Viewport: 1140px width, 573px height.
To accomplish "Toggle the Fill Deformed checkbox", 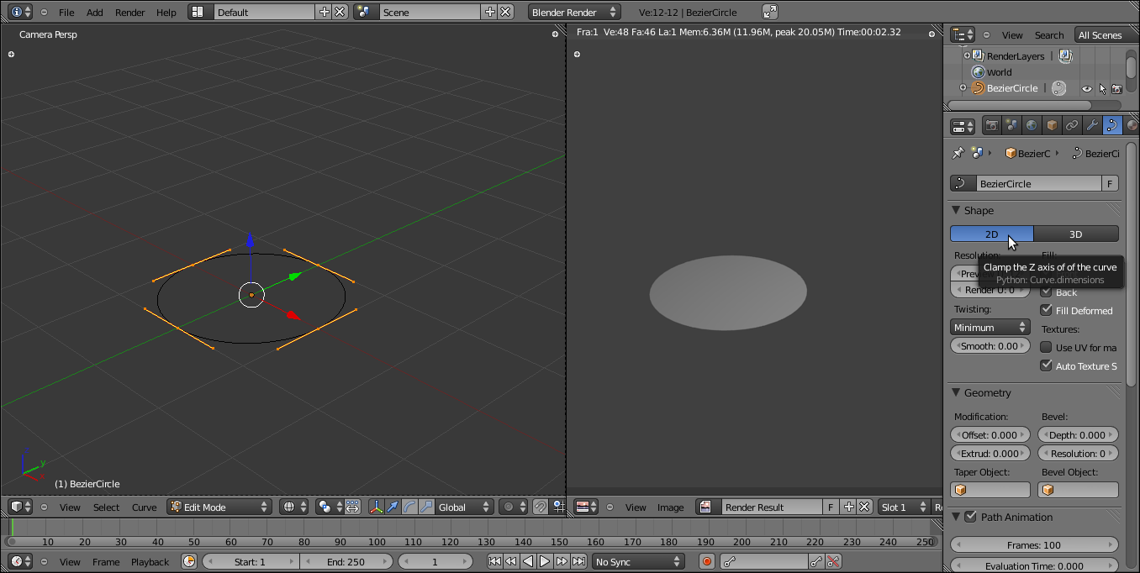I will (1047, 310).
